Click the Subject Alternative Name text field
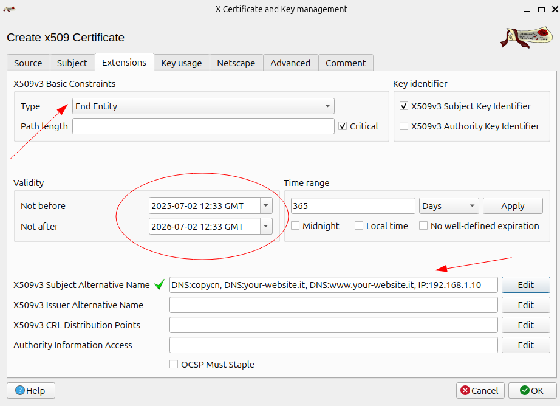This screenshot has height=406, width=560. click(333, 285)
